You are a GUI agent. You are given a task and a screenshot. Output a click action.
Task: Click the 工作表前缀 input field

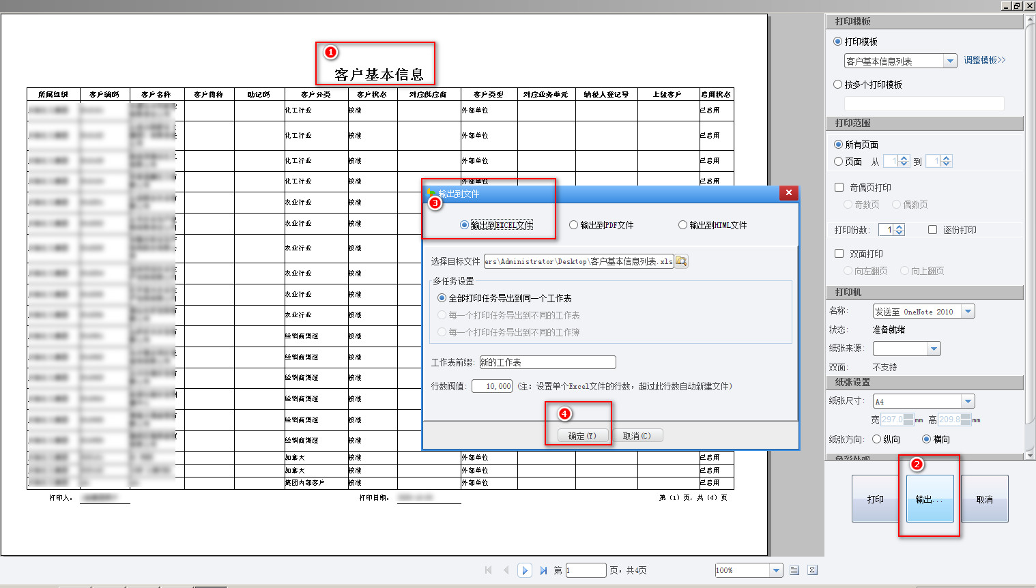547,362
